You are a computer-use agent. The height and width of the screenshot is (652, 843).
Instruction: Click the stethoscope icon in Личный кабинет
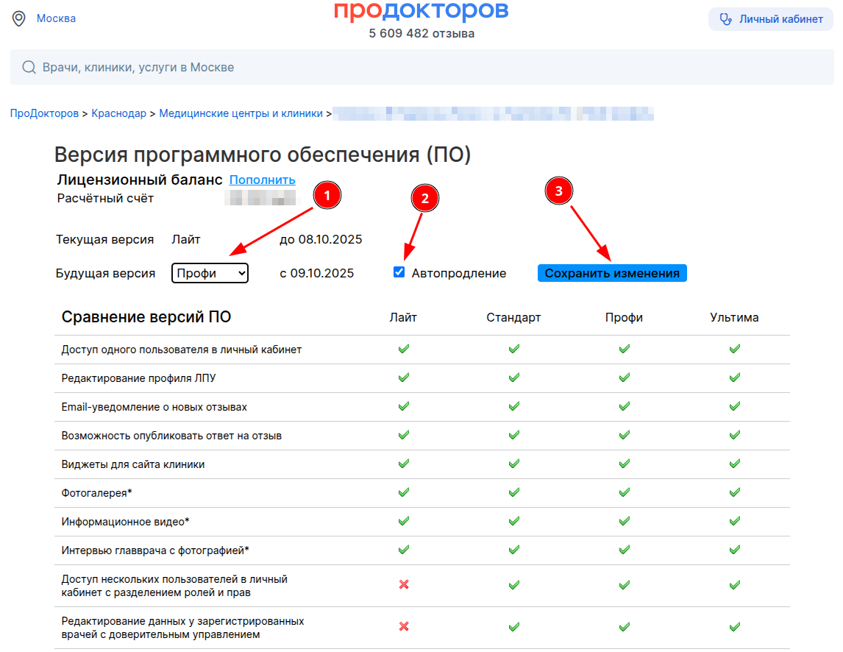click(726, 19)
